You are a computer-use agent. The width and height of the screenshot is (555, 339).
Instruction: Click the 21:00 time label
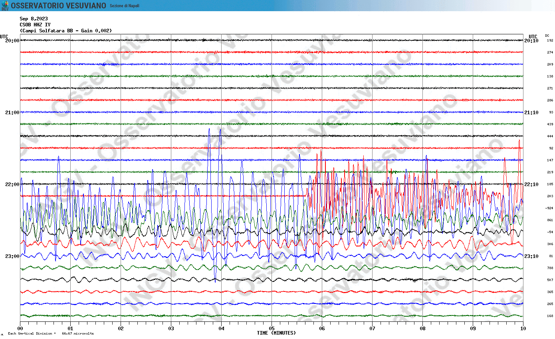pyautogui.click(x=12, y=112)
